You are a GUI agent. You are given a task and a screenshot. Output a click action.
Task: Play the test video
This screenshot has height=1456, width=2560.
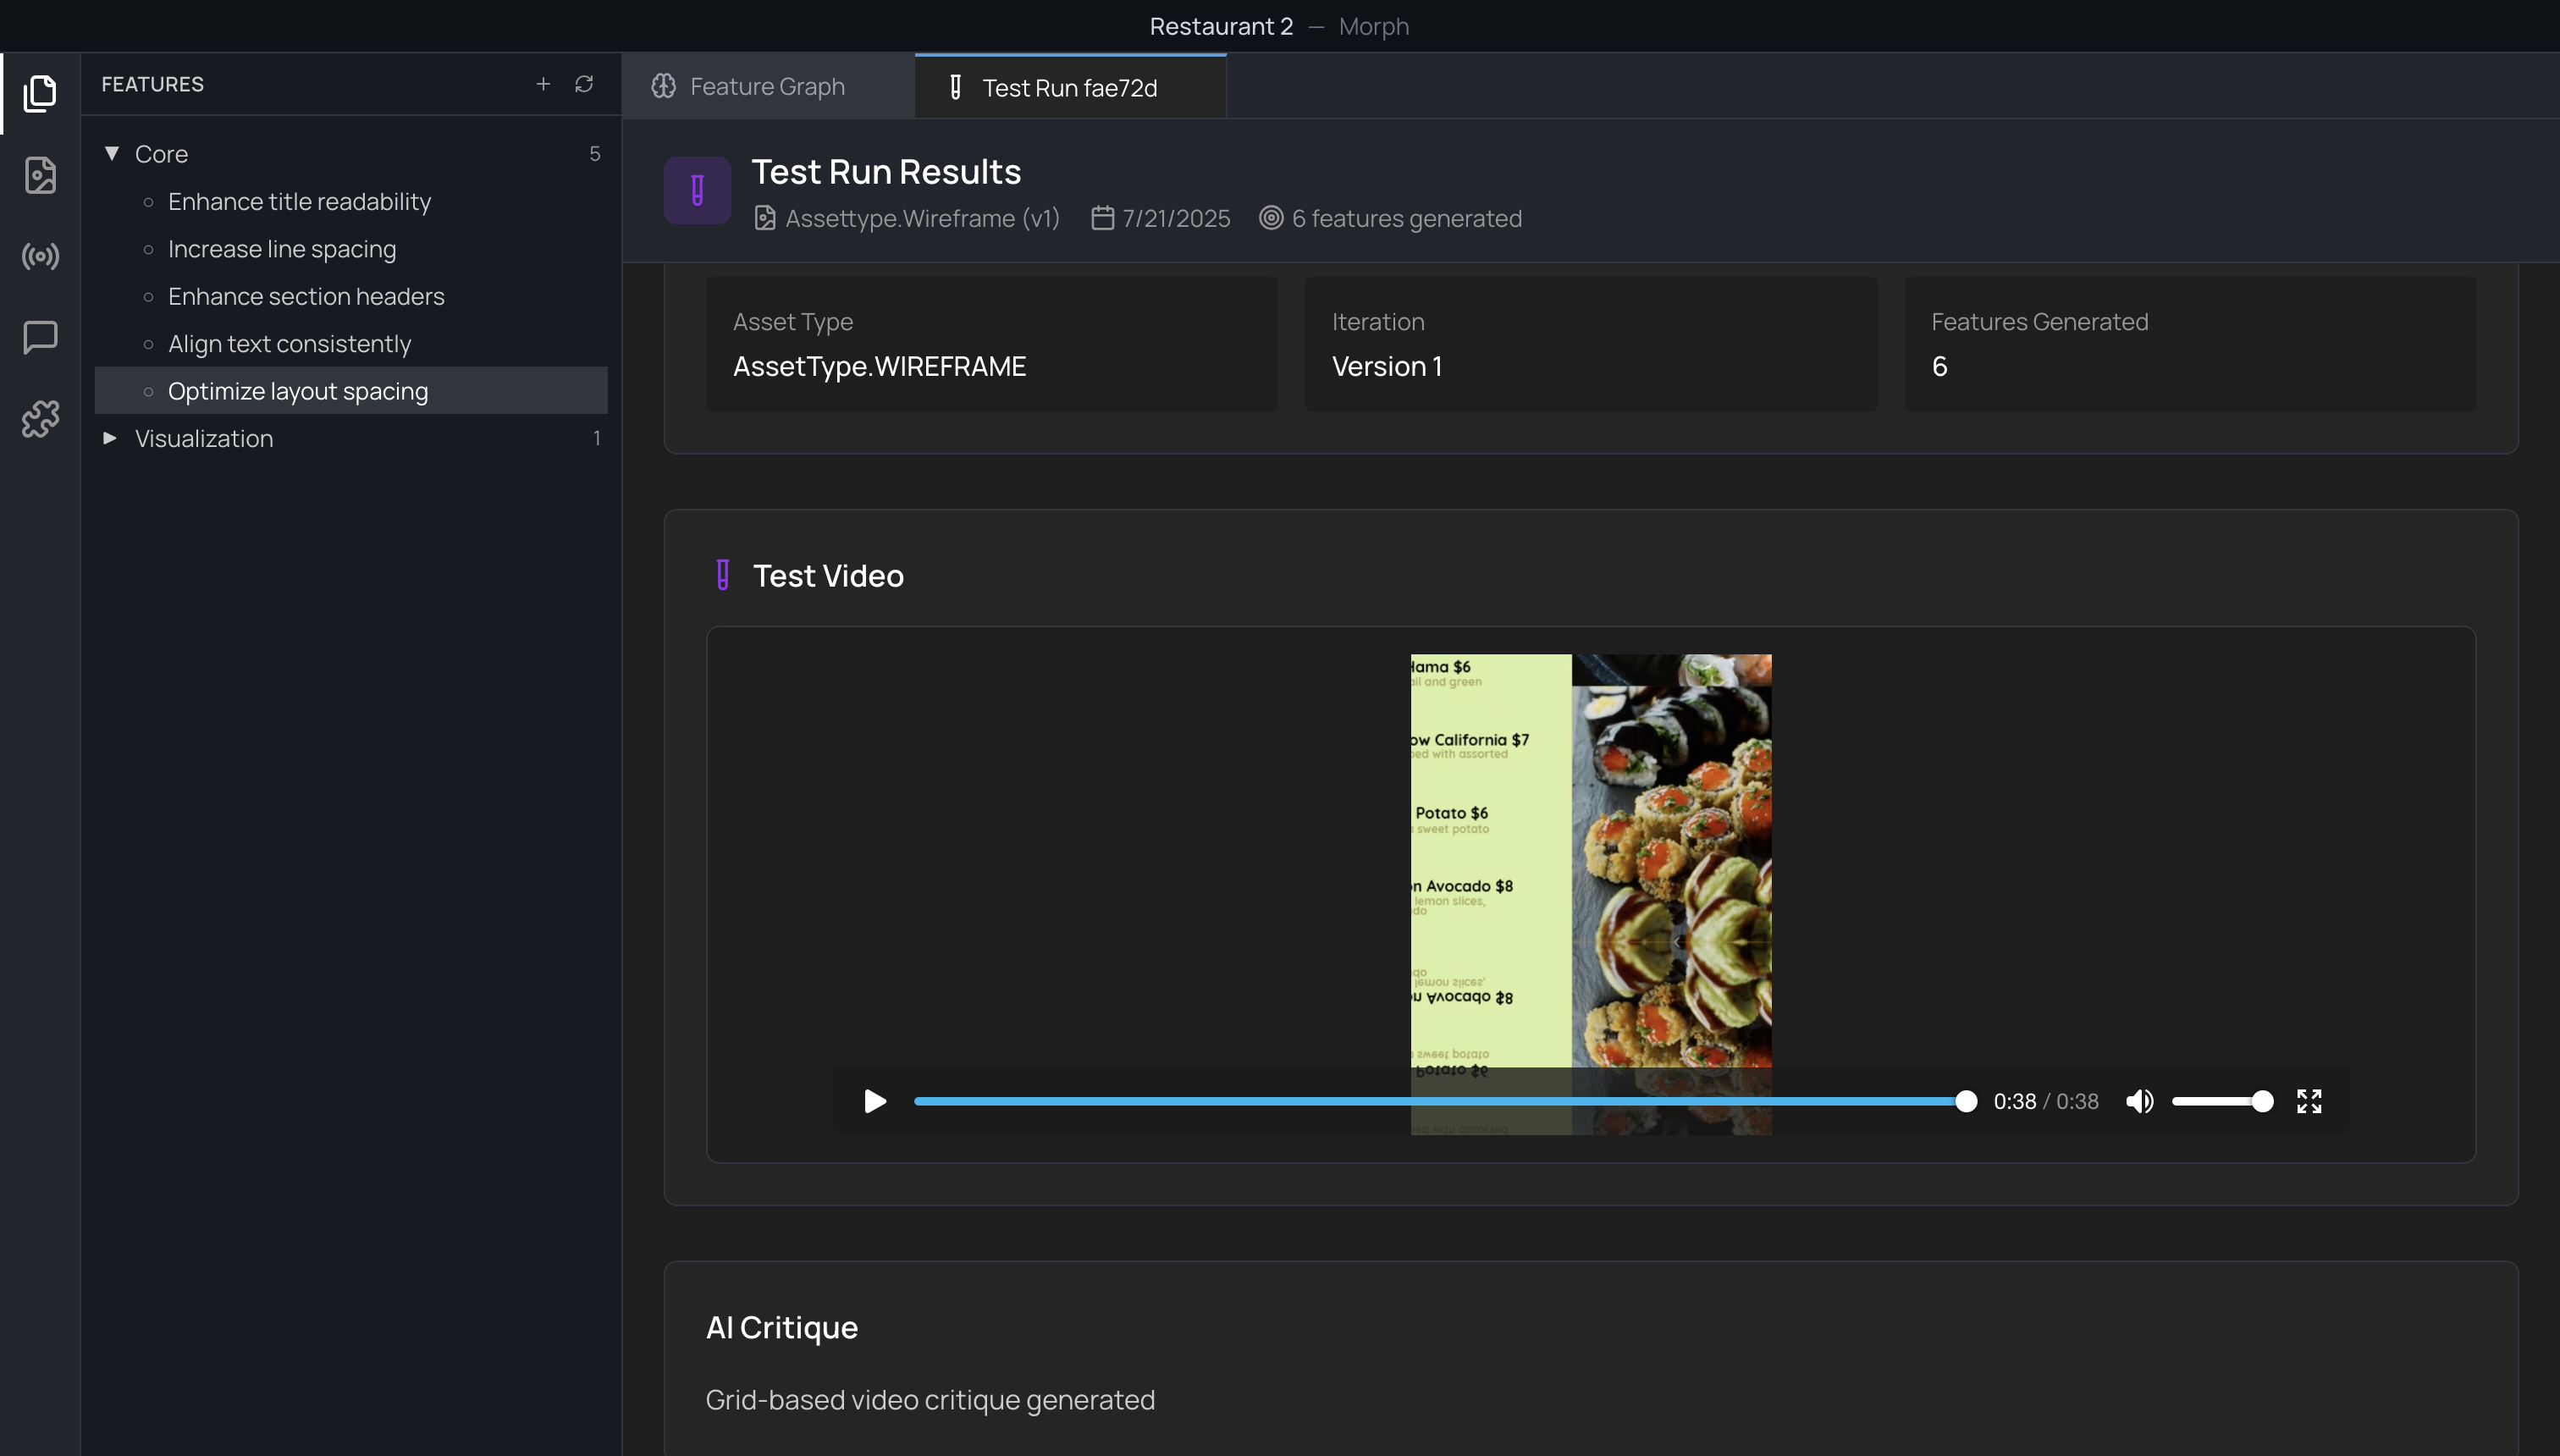click(874, 1101)
